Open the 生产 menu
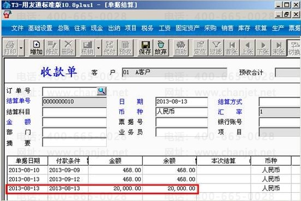The image size is (301, 201). [278, 28]
